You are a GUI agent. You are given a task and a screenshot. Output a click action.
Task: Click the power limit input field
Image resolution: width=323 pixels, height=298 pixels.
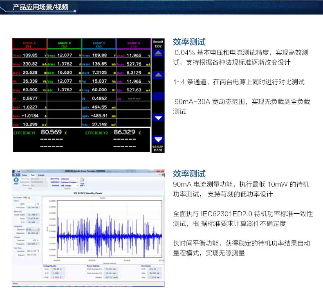pos(33,204)
